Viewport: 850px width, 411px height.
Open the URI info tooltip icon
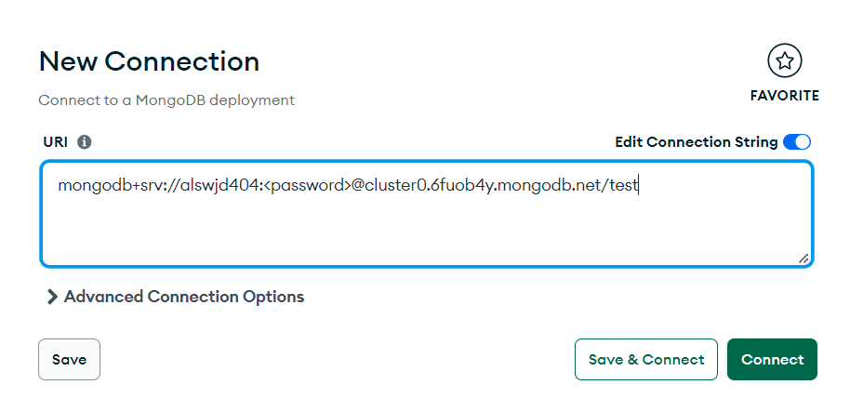(x=84, y=142)
